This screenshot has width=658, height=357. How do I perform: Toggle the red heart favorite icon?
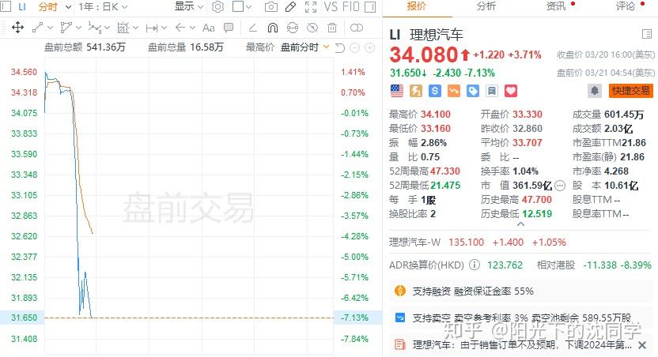[x=511, y=91]
